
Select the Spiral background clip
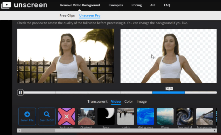106,116
